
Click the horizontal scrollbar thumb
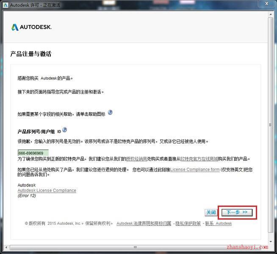[135, 247]
